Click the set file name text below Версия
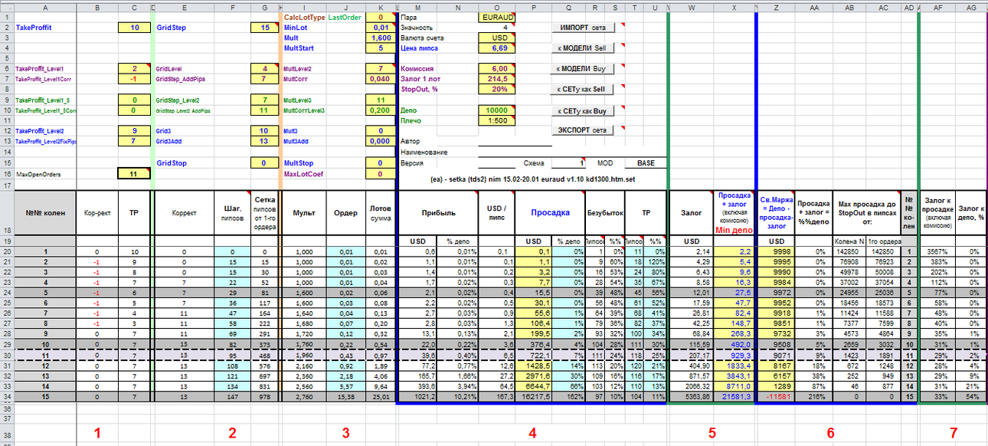Image resolution: width=988 pixels, height=446 pixels. pos(533,179)
